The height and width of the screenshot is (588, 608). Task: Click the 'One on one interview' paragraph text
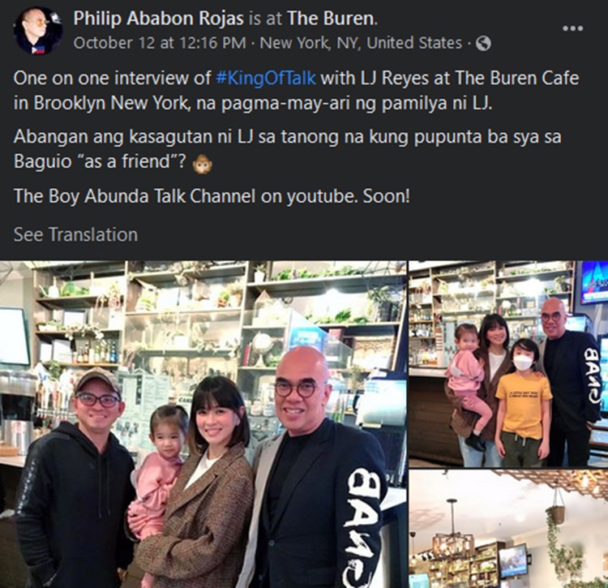(x=296, y=90)
